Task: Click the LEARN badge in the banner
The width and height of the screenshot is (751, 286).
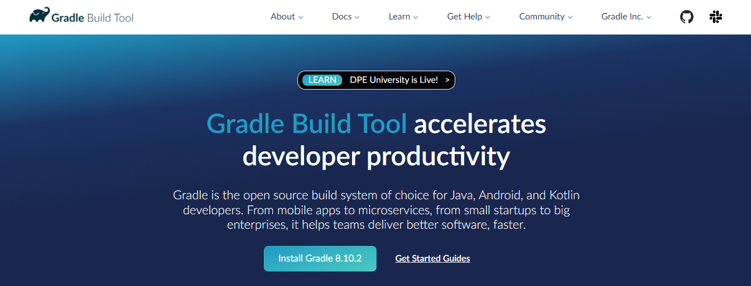Action: point(322,80)
